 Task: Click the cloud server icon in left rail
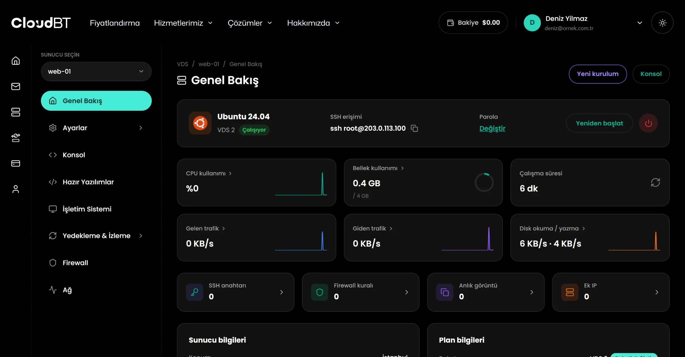tap(16, 138)
